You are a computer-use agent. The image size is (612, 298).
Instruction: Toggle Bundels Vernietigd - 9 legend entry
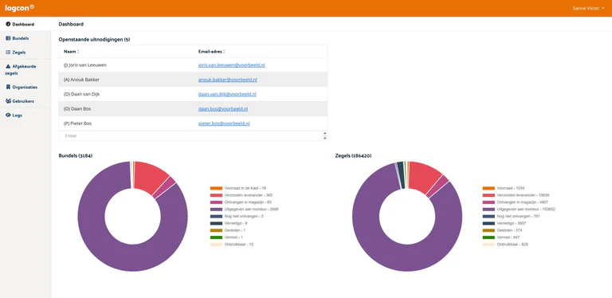tap(229, 223)
